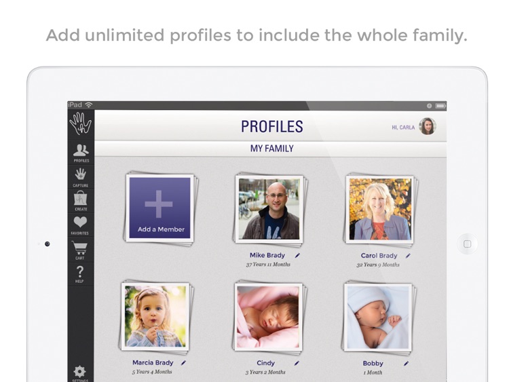Tap "37 Years 11 Months" age text
The width and height of the screenshot is (509, 382).
[268, 265]
